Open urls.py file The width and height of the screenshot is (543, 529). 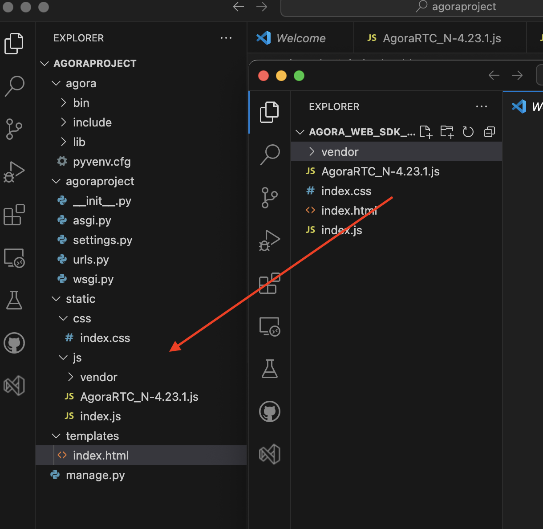pyautogui.click(x=141, y=260)
